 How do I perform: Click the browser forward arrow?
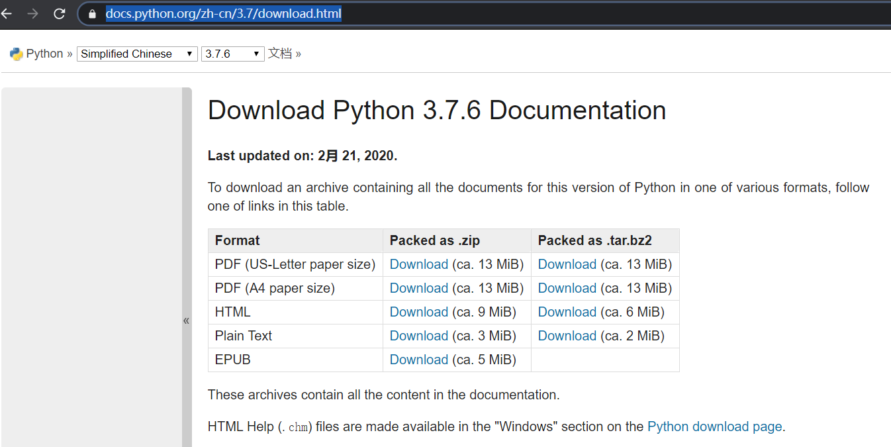pos(32,13)
